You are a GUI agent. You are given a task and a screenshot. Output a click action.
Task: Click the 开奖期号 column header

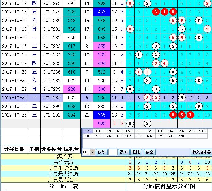point(52,149)
